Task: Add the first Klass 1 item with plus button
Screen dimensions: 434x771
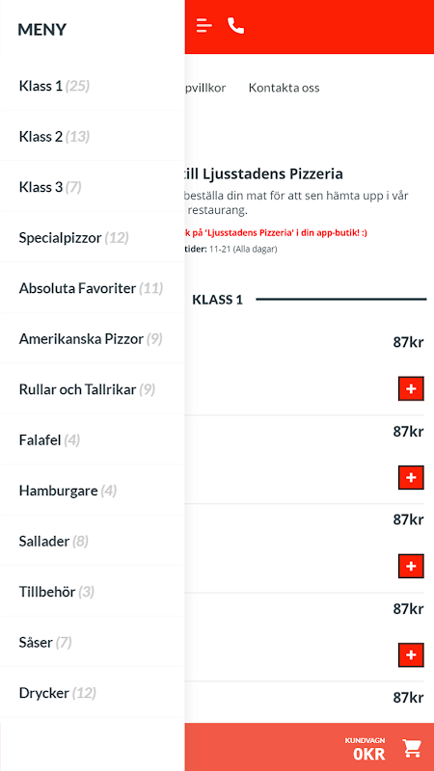Action: (411, 389)
